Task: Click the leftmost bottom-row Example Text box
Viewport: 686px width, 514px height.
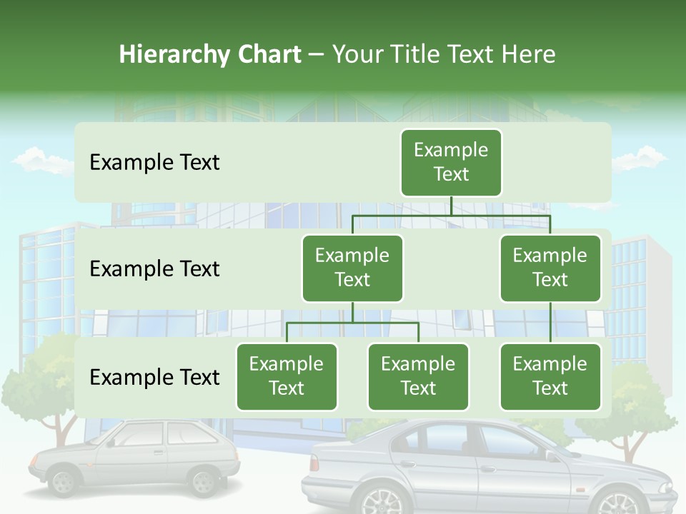Action: pos(287,376)
